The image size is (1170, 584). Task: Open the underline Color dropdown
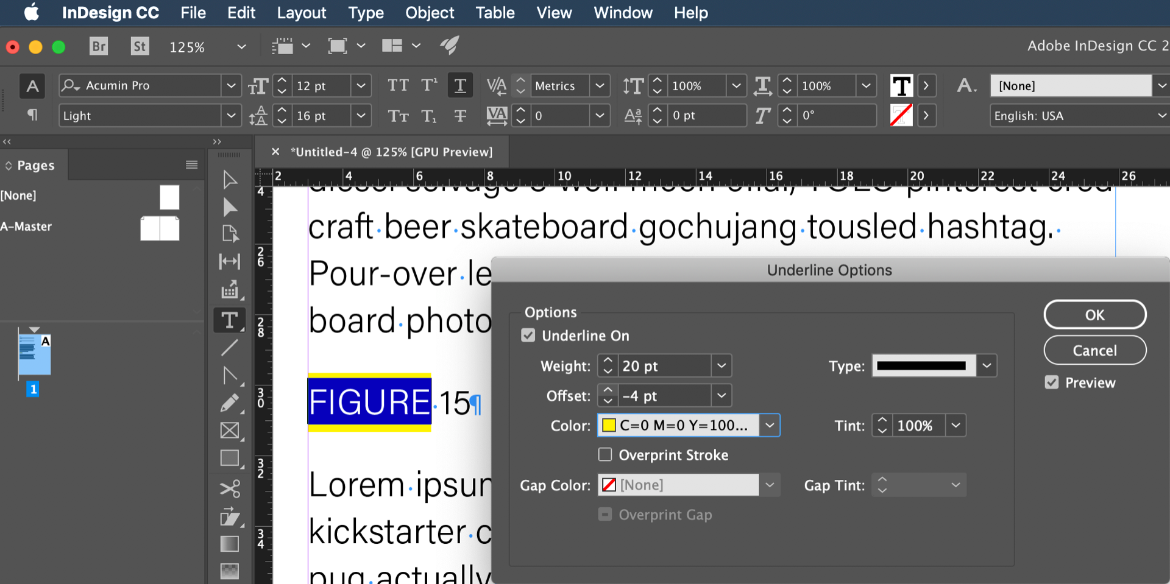[770, 426]
